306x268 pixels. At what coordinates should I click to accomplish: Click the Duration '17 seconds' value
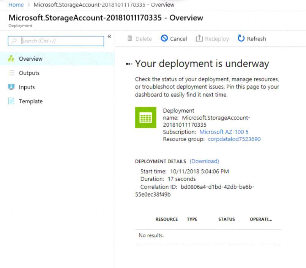tap(181, 179)
